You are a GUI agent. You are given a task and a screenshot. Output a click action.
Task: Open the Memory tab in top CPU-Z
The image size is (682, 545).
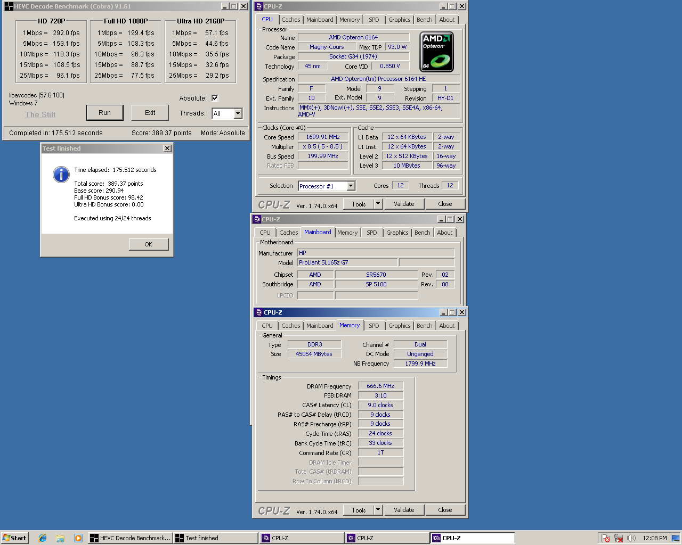(350, 20)
